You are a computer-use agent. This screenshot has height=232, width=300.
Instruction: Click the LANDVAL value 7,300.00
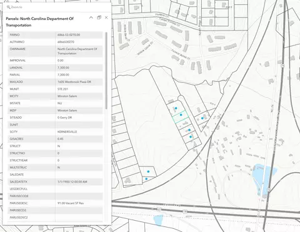63,68
